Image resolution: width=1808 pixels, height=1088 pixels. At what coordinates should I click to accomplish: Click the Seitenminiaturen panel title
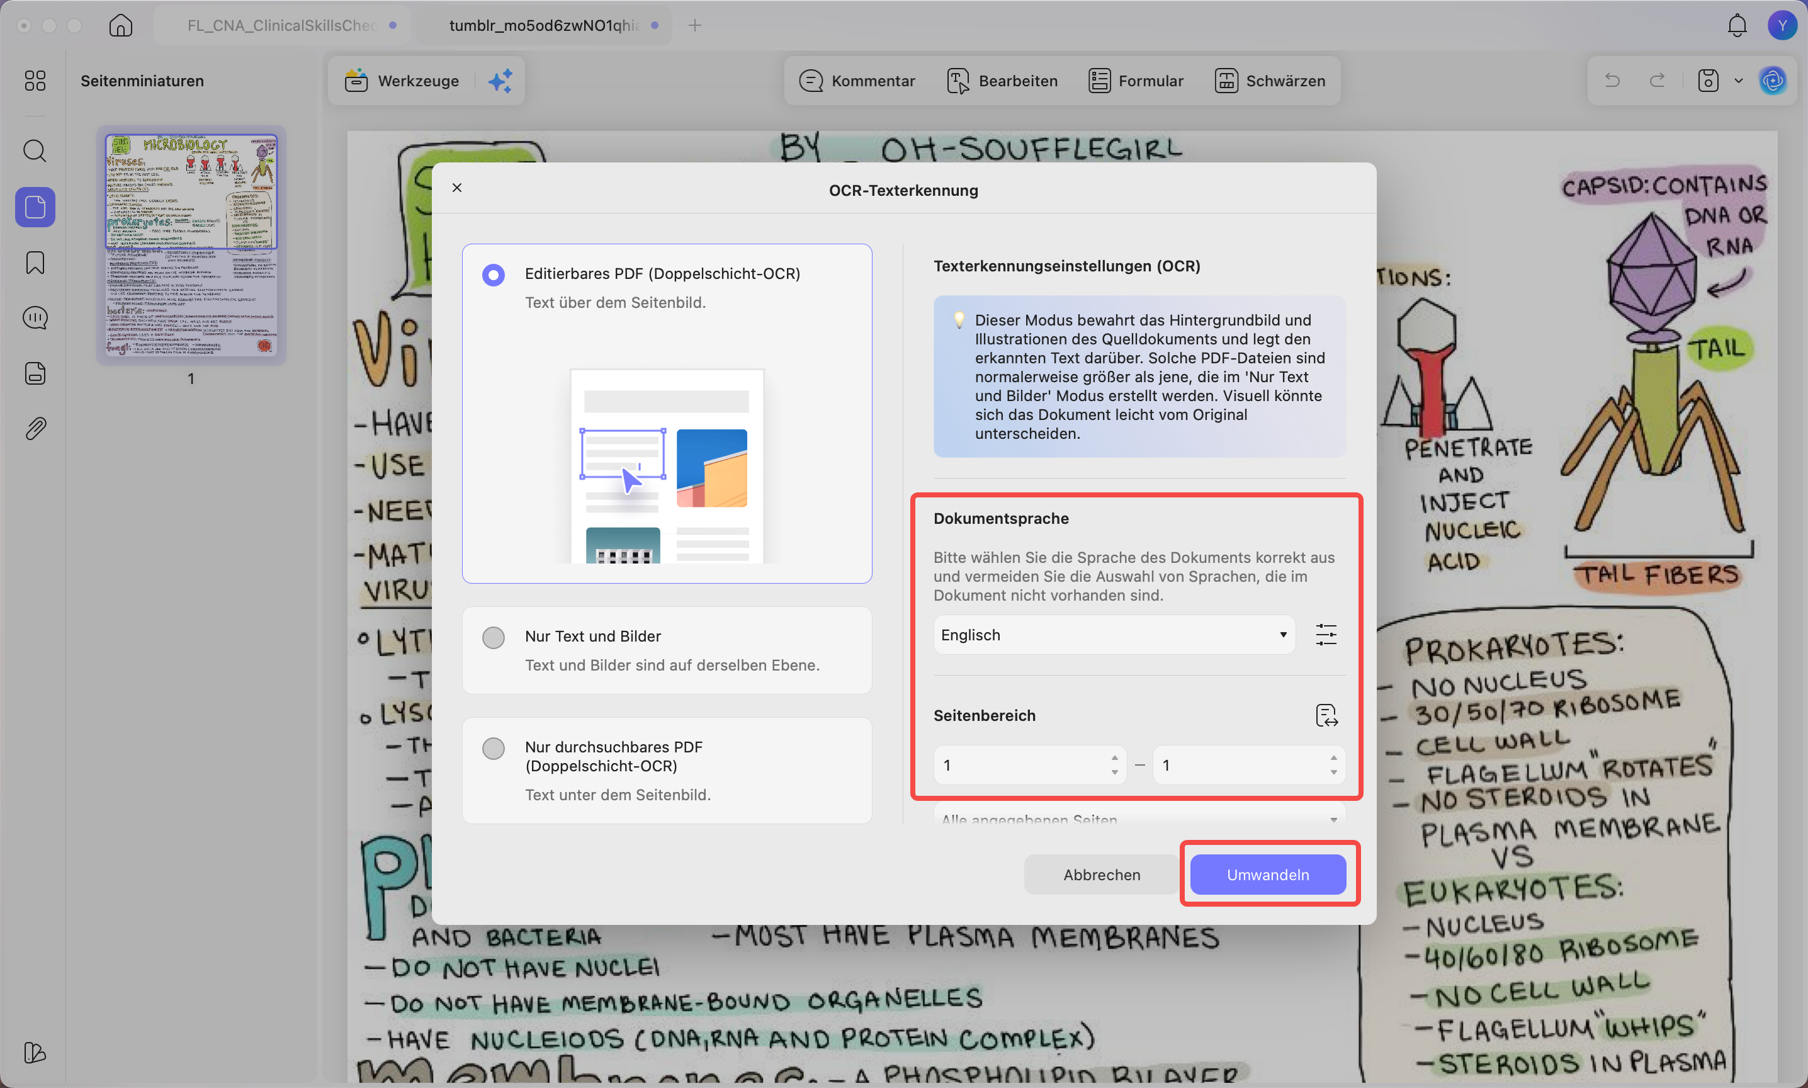(x=142, y=81)
